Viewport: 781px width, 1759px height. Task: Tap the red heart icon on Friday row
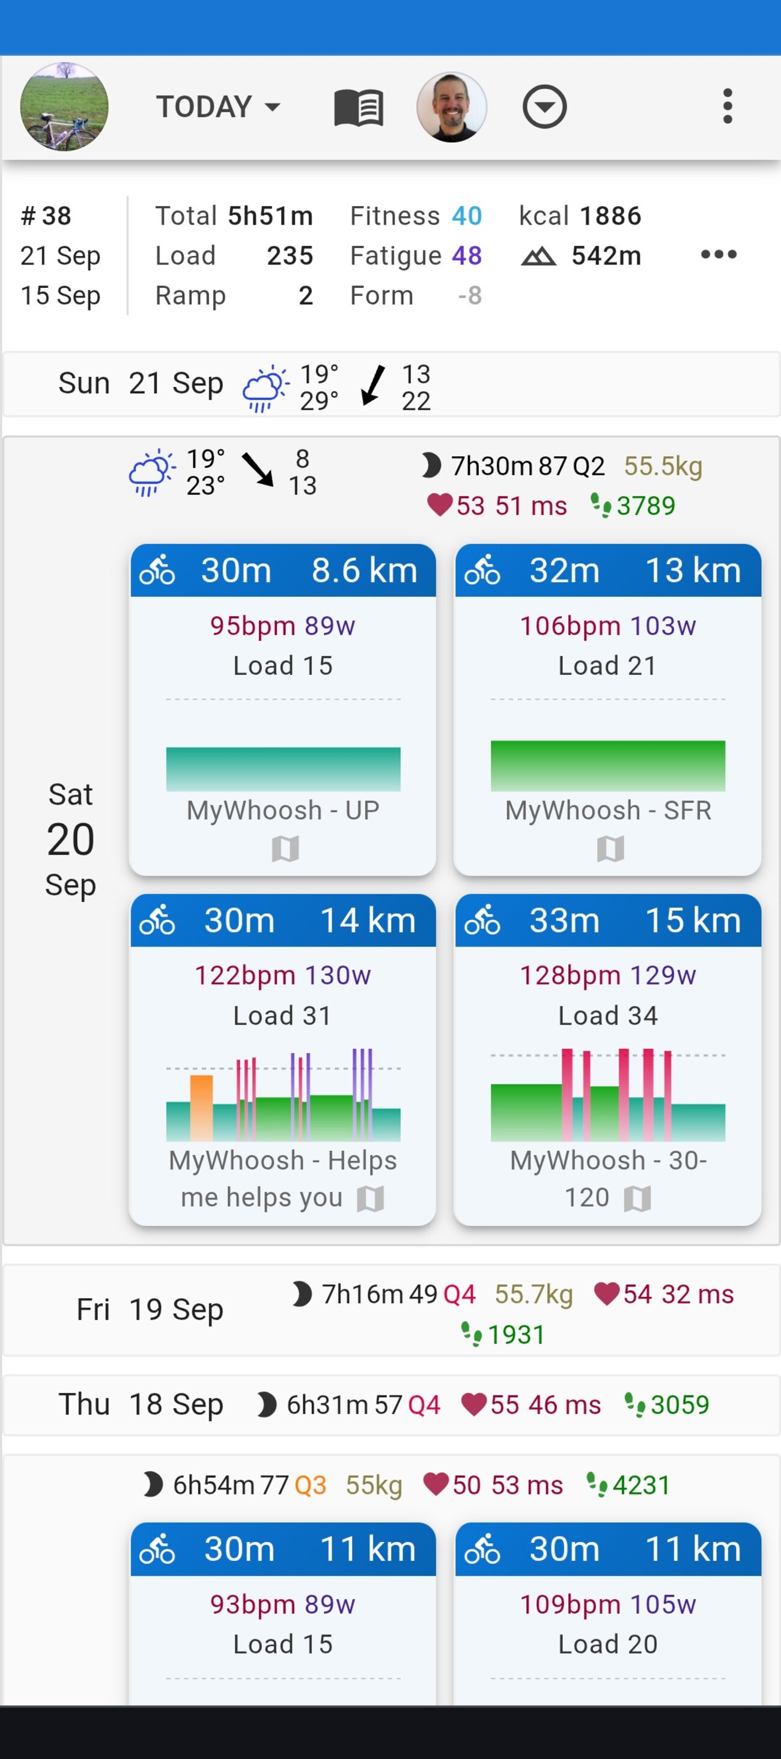coord(606,1293)
